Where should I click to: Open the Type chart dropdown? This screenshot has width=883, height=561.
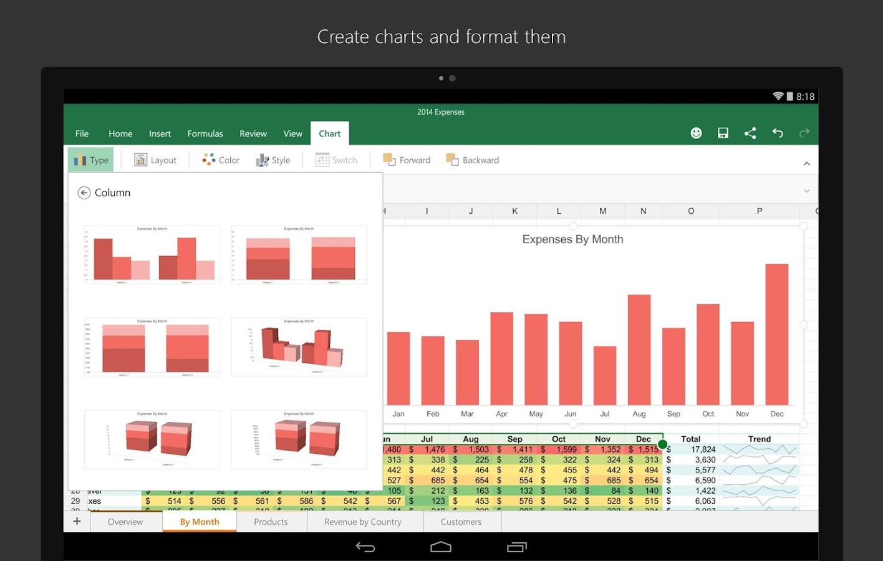point(91,160)
